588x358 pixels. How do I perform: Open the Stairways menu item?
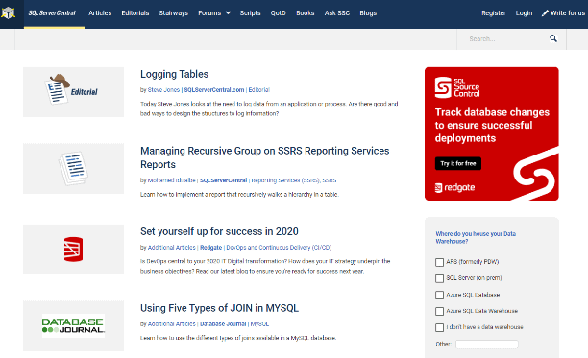pos(173,13)
